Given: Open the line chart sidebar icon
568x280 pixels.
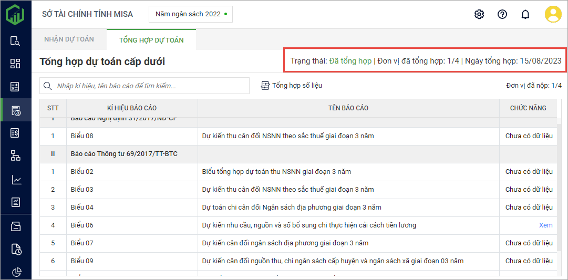Looking at the screenshot, I should tap(15, 180).
